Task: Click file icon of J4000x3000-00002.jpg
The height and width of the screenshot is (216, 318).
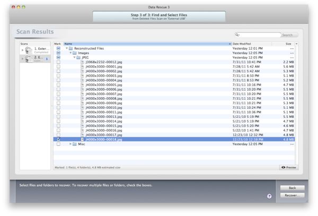Action: click(x=82, y=71)
